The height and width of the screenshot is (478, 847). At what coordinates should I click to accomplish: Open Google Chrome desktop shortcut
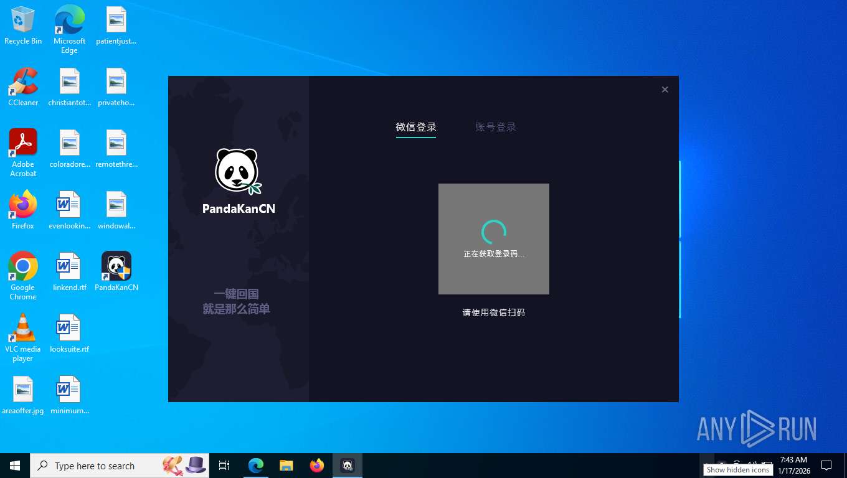coord(23,276)
